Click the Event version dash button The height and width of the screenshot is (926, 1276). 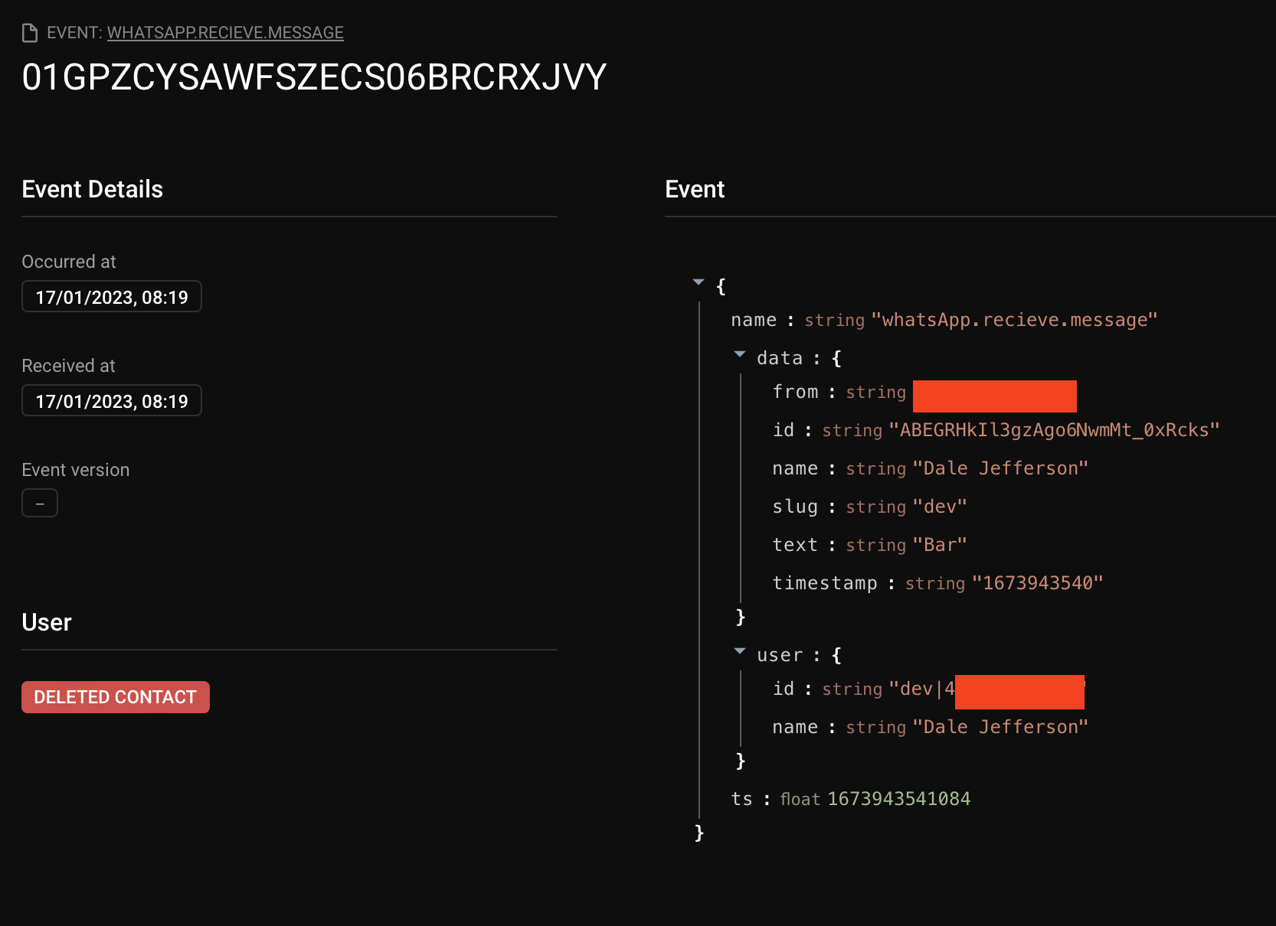click(39, 503)
